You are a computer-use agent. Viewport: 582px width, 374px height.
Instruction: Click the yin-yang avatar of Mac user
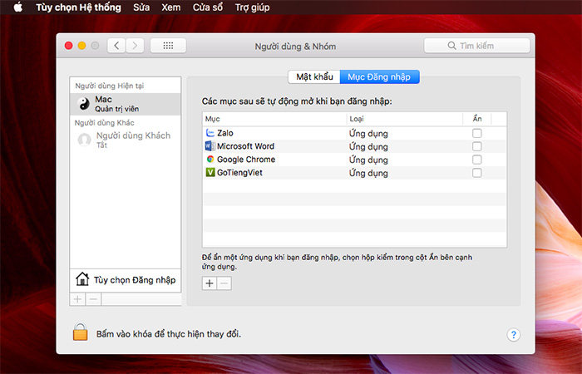[84, 104]
